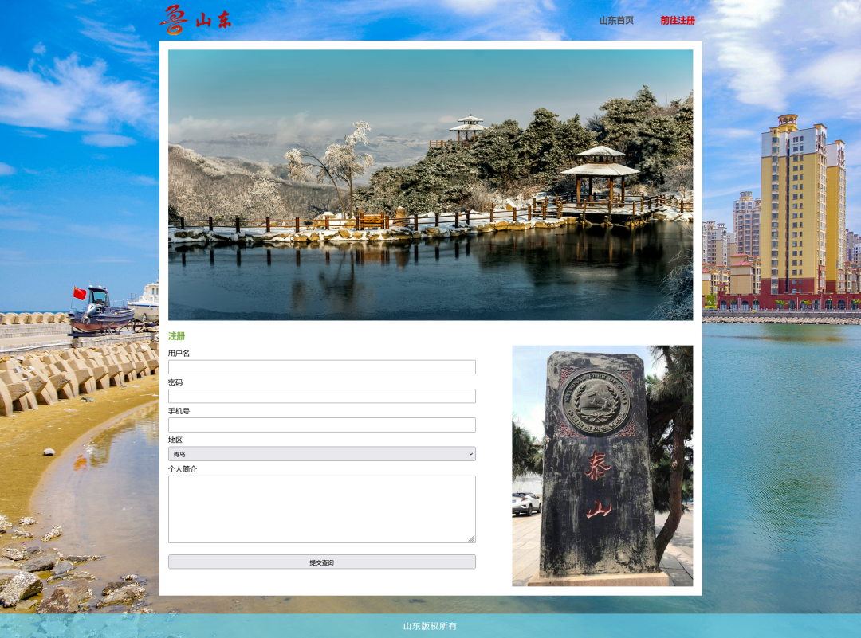Click the 个人简介 field label
The height and width of the screenshot is (638, 861).
click(x=183, y=469)
